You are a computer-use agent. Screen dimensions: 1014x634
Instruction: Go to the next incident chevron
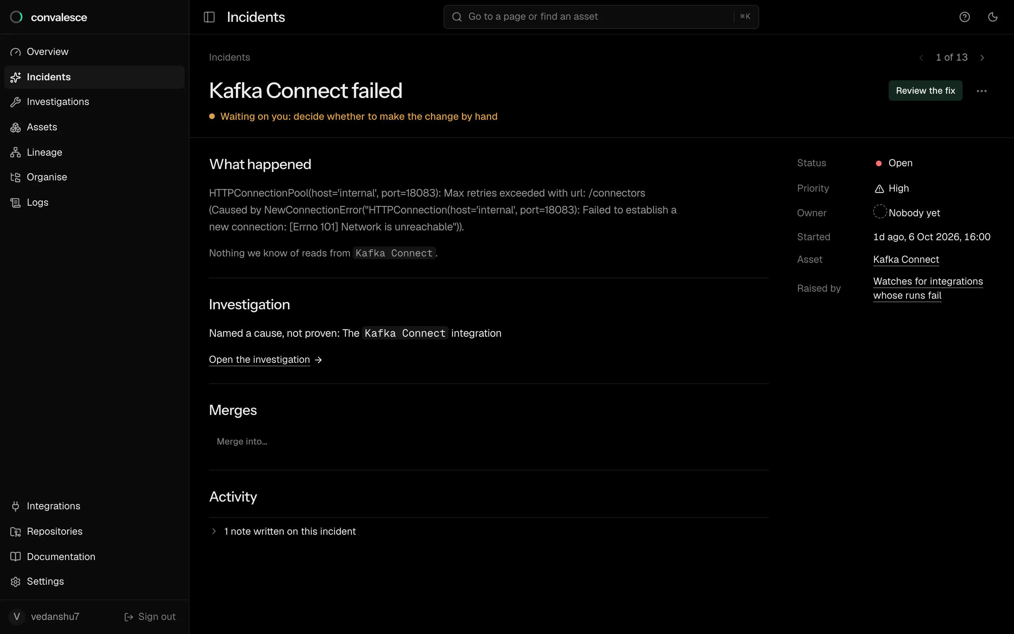point(982,57)
